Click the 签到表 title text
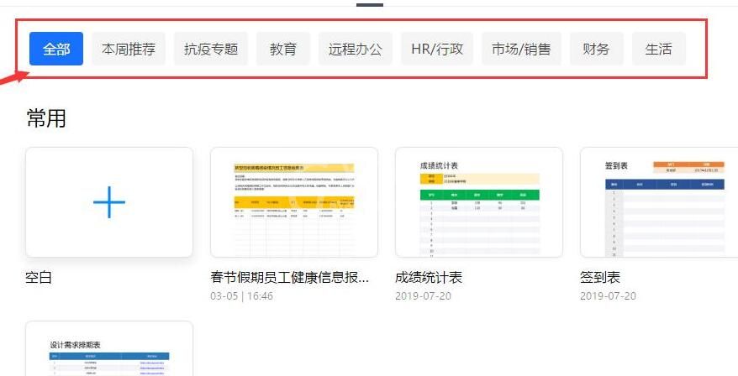738x376 pixels. 600,277
